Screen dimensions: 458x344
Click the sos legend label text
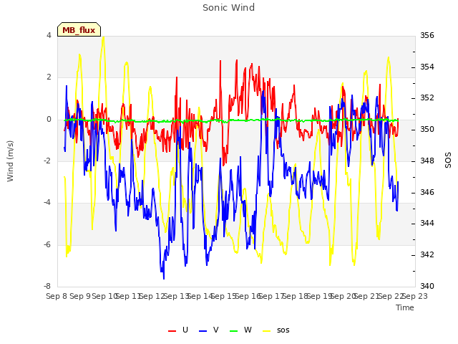(283, 330)
